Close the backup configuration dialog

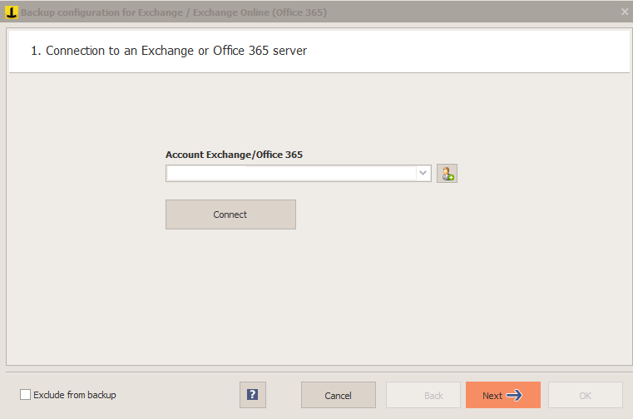625,12
